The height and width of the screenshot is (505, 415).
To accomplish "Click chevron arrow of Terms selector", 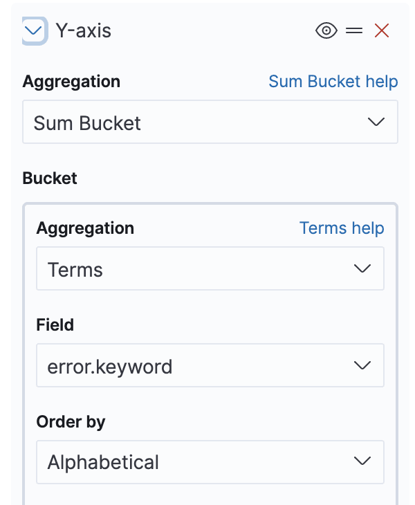I will click(362, 268).
